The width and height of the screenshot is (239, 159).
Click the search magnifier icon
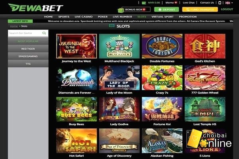[44, 33]
